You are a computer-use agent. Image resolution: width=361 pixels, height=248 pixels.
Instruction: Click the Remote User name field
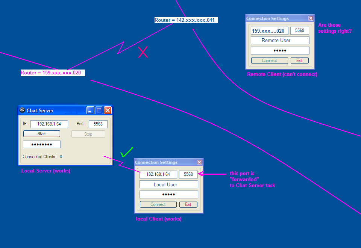(280, 41)
